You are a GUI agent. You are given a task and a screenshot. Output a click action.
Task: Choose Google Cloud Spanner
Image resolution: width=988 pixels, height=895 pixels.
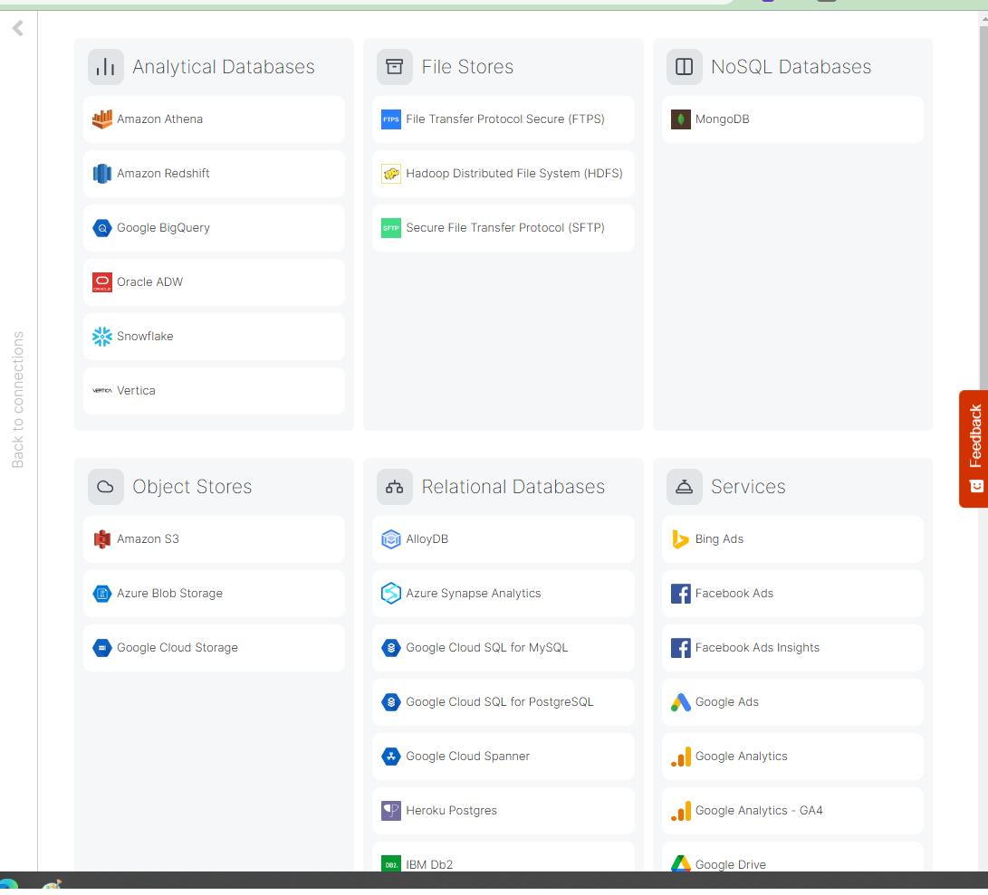click(504, 757)
